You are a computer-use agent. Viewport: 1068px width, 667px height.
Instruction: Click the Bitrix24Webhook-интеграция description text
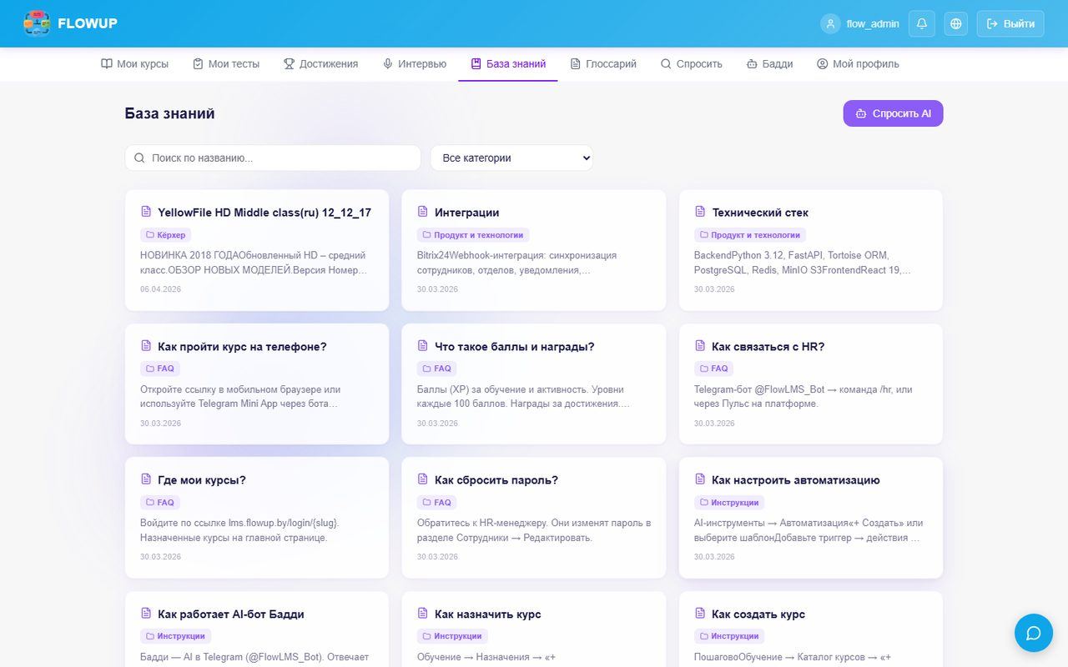pos(517,263)
